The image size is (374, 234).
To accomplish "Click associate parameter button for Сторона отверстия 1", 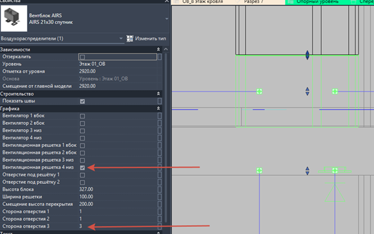I will pyautogui.click(x=159, y=212).
